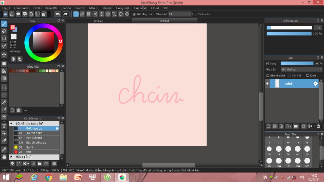Open Lớp(L) menu
The image size is (324, 182).
37,8
